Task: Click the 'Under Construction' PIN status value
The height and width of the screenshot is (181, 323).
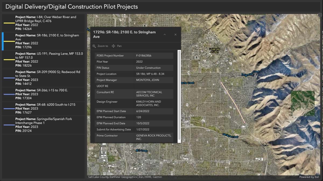Action: (148, 68)
